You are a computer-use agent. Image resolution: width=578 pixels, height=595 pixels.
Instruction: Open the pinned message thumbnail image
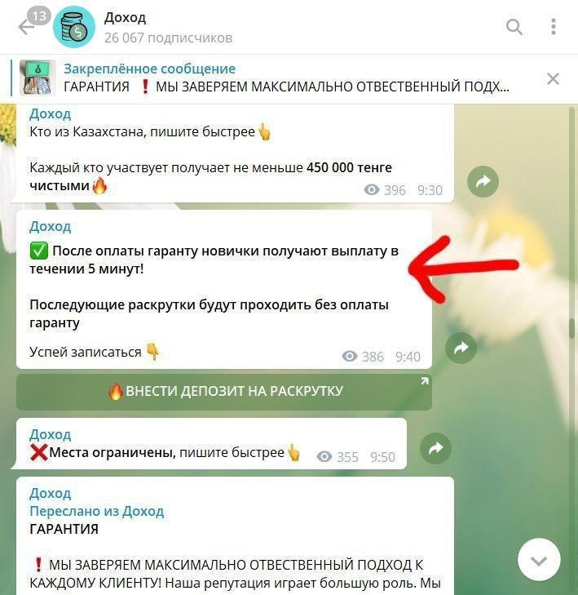pyautogui.click(x=38, y=78)
